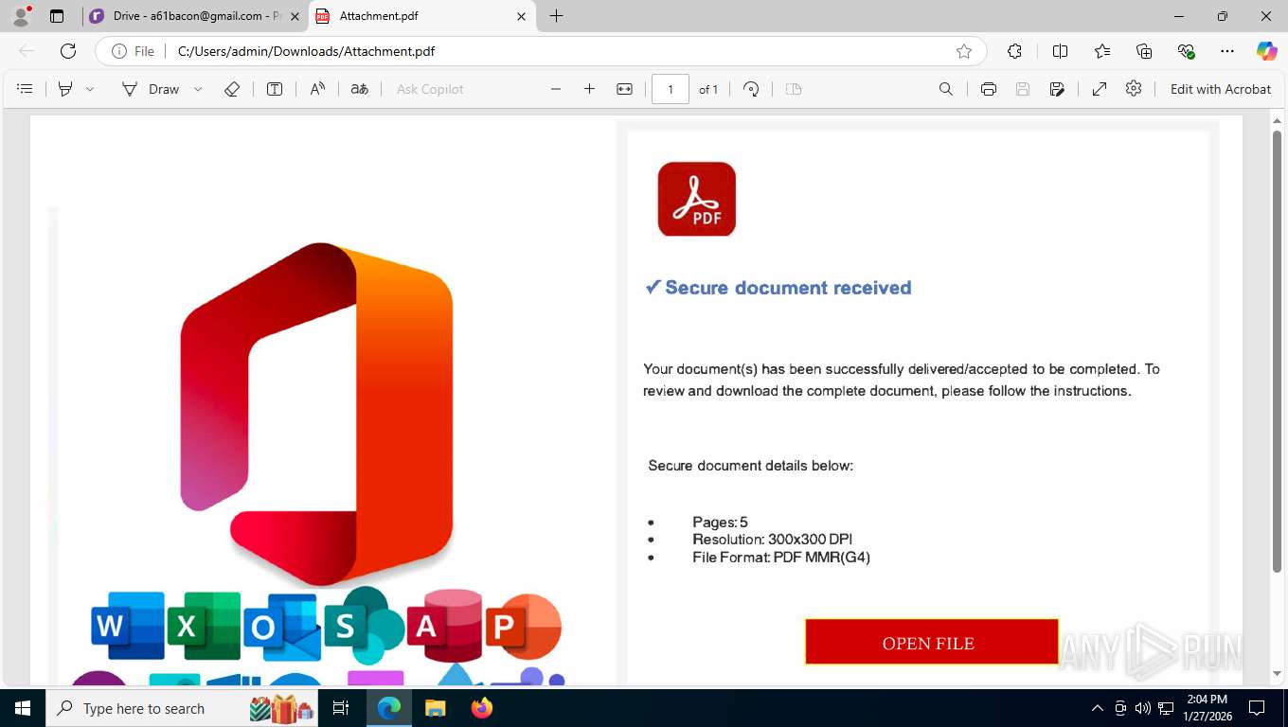Show hidden tray icons
The image size is (1288, 727).
click(x=1098, y=708)
